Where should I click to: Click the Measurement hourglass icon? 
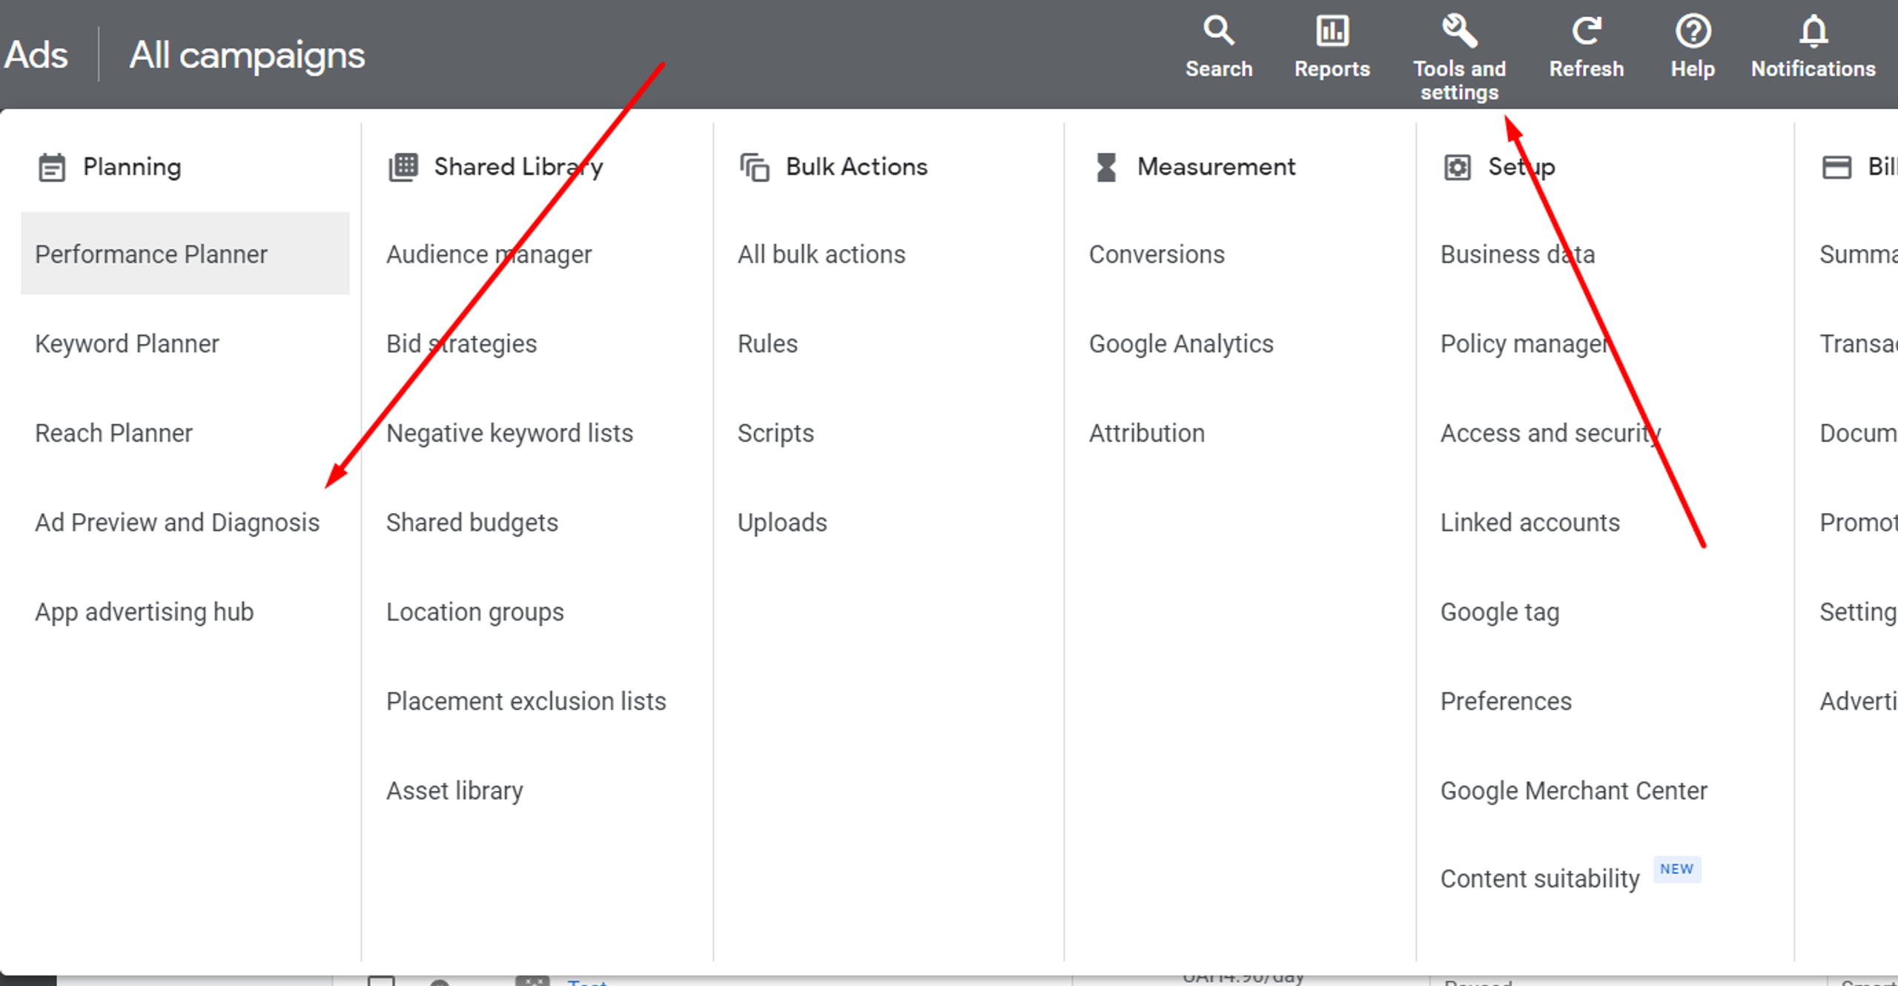pos(1106,168)
